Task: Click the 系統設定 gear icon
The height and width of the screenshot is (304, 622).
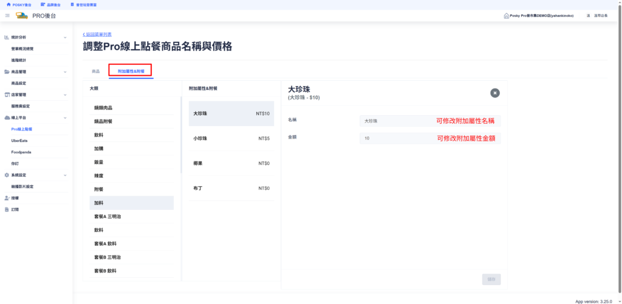Action: point(7,175)
